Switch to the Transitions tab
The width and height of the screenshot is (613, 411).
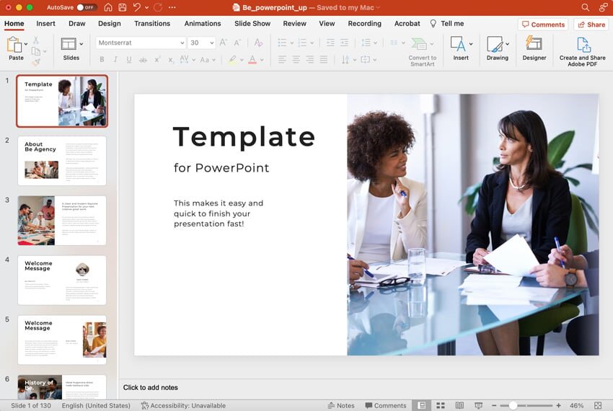tap(152, 24)
